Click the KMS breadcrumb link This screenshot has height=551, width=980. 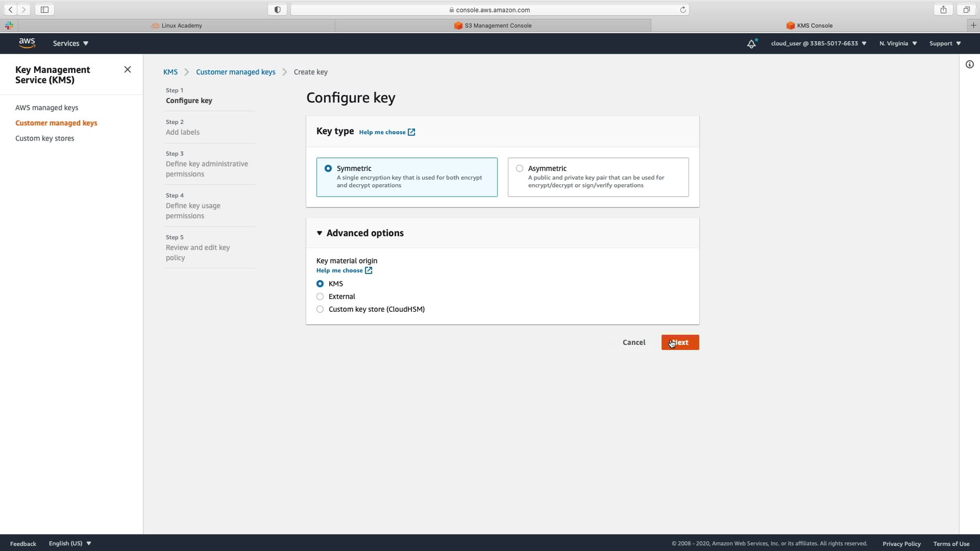170,72
